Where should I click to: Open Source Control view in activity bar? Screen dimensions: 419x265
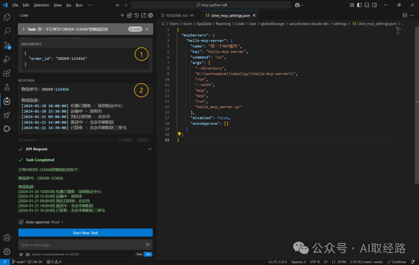pos(7,45)
